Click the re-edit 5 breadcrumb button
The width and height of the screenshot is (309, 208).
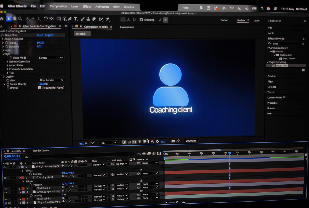(x=82, y=34)
